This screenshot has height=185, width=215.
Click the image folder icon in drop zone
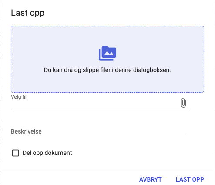(x=107, y=53)
